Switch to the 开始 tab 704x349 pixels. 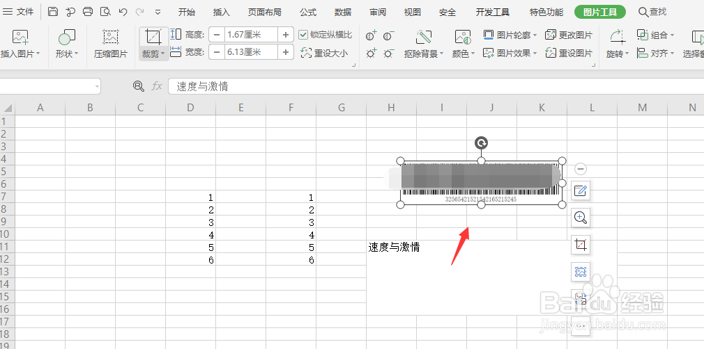(x=186, y=12)
